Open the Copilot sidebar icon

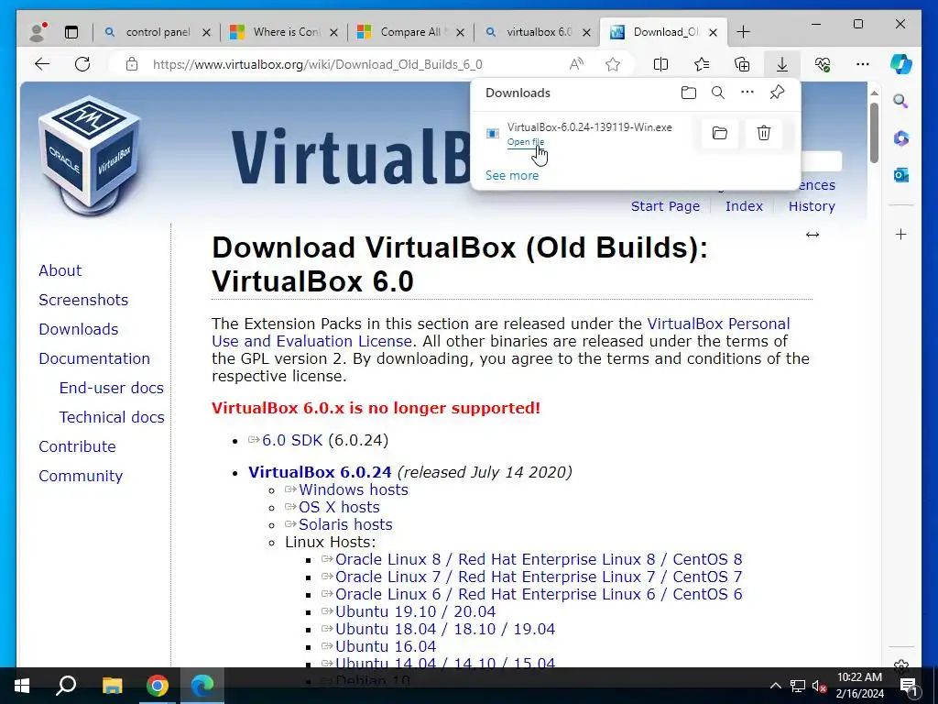click(x=901, y=64)
